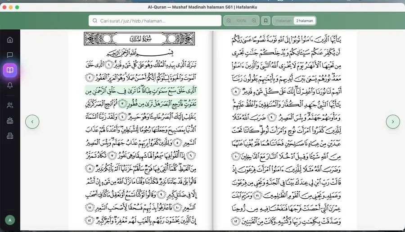Click the 100% zoom level indicator
The height and width of the screenshot is (232, 405).
241,21
